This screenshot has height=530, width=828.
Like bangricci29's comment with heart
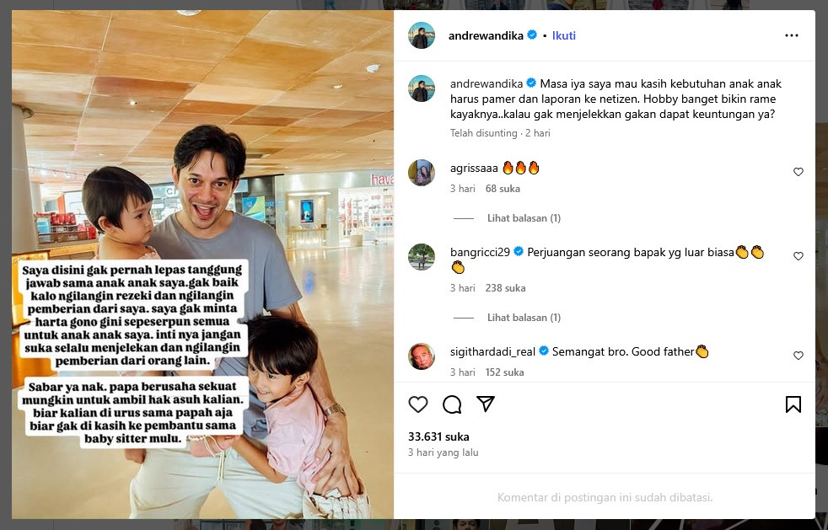point(798,256)
